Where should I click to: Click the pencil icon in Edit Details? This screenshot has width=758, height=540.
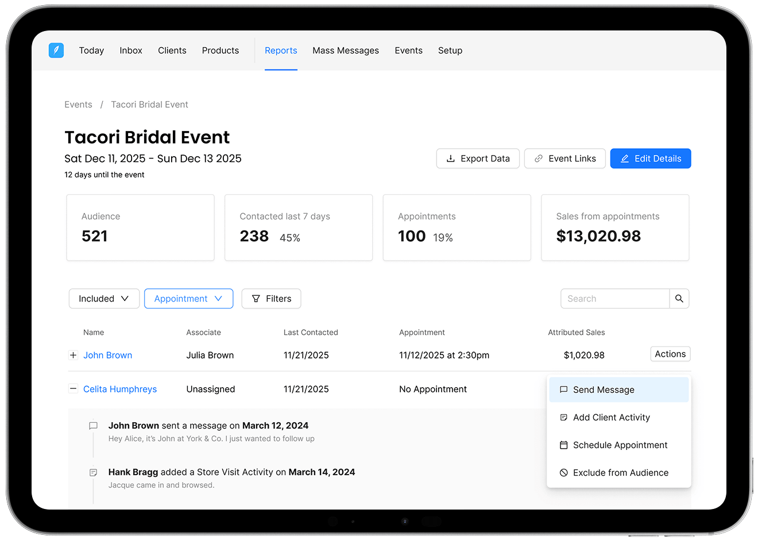coord(625,159)
